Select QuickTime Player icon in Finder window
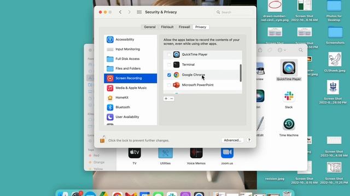 point(289,68)
